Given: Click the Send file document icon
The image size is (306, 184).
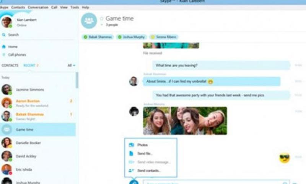Looking at the screenshot, I should tap(131, 153).
